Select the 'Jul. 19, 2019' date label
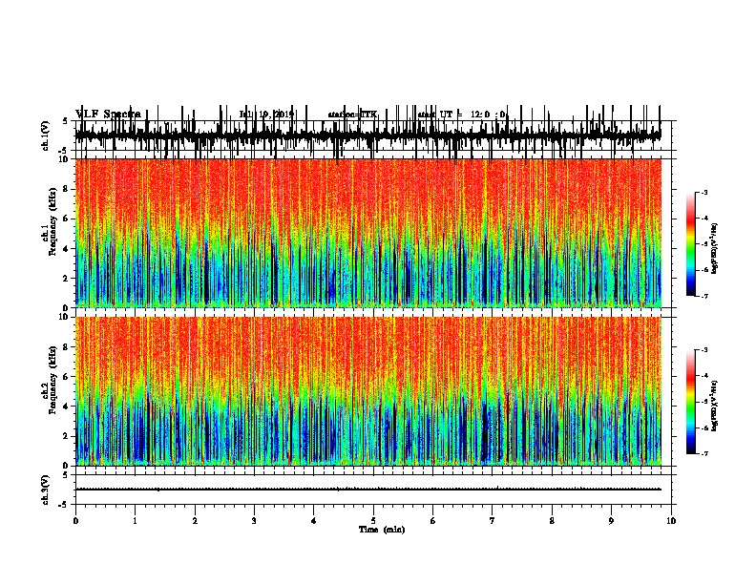Image resolution: width=756 pixels, height=584 pixels. [266, 115]
